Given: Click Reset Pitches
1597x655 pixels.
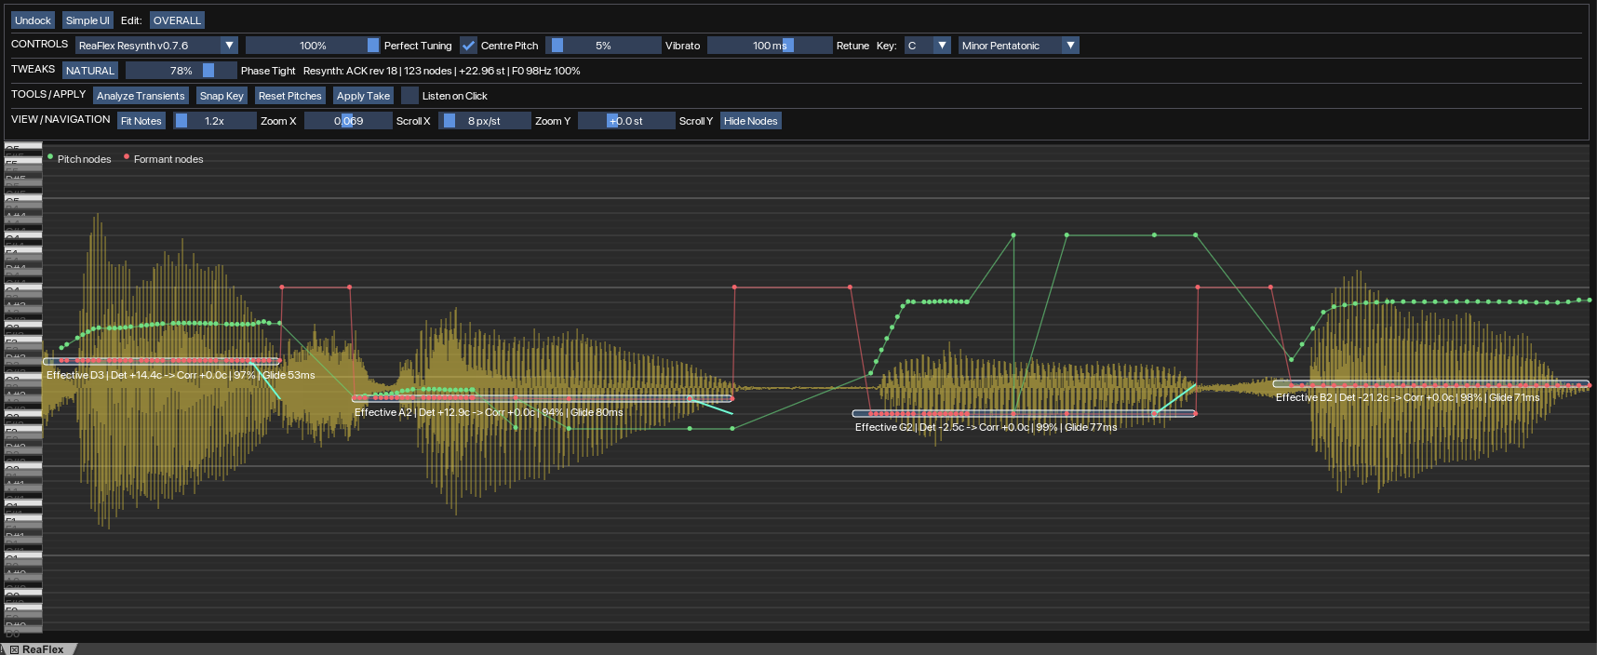Looking at the screenshot, I should point(290,96).
